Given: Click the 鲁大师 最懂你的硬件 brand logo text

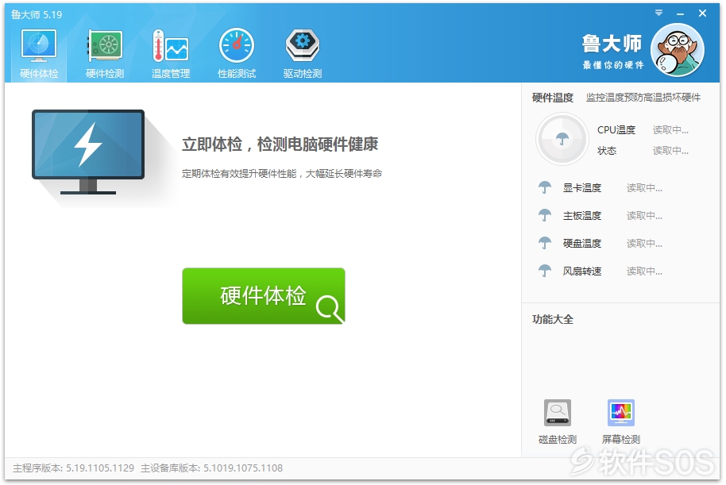Looking at the screenshot, I should 612,52.
